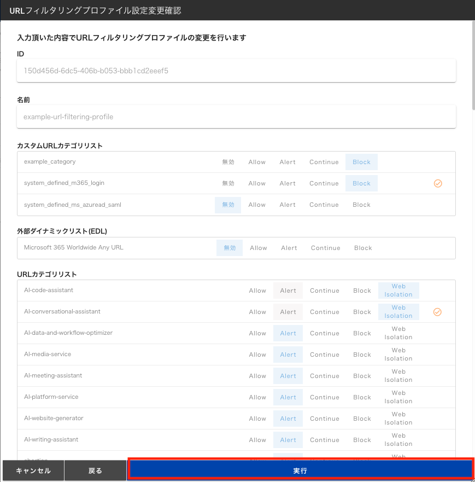Click the キャンセル cancel button
475x482 pixels.
[33, 471]
